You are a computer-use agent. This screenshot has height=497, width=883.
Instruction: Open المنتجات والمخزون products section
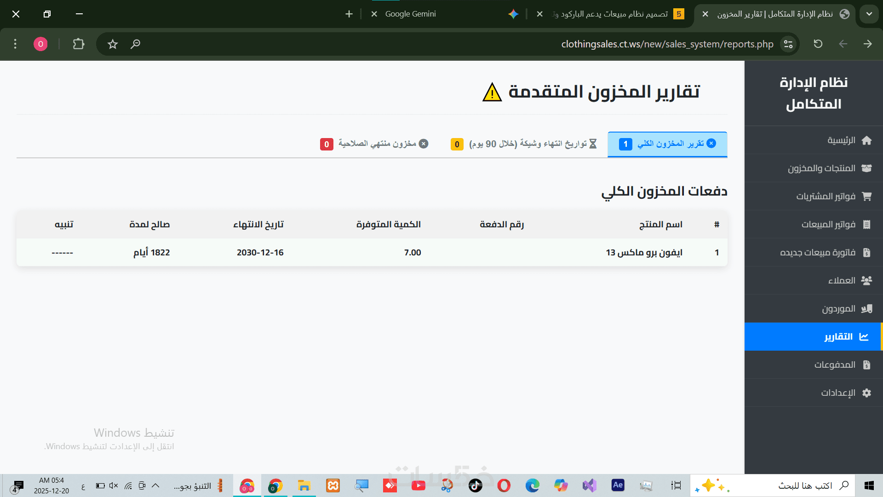click(x=822, y=168)
